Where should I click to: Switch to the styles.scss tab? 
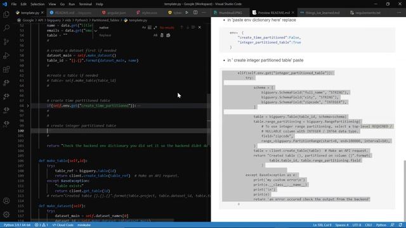click(x=150, y=13)
